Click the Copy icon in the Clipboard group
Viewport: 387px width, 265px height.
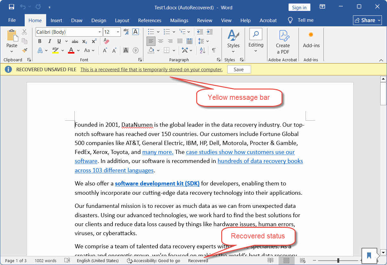[x=24, y=41]
